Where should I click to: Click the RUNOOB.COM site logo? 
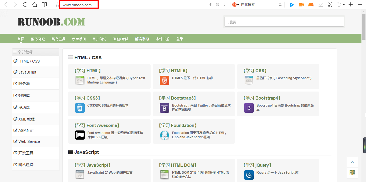coord(51,22)
